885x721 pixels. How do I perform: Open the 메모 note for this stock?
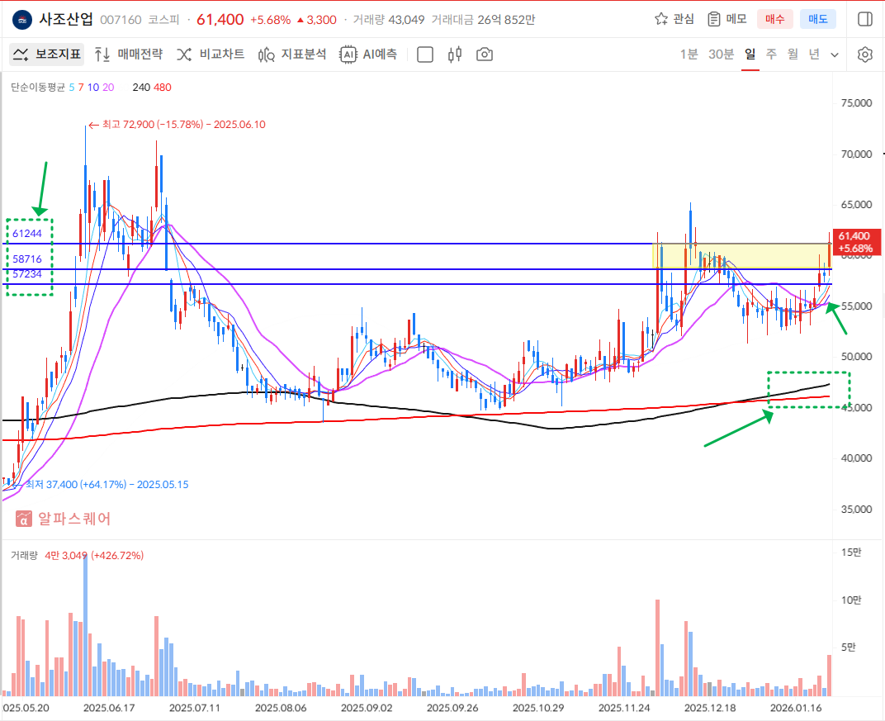(x=726, y=19)
